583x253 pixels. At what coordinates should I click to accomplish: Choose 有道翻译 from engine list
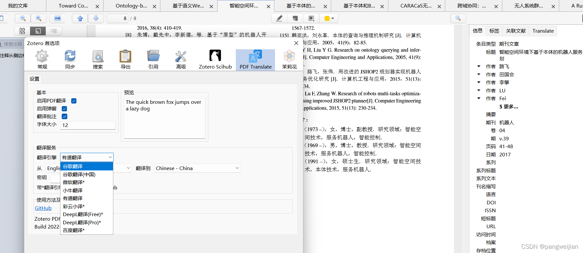(x=87, y=198)
